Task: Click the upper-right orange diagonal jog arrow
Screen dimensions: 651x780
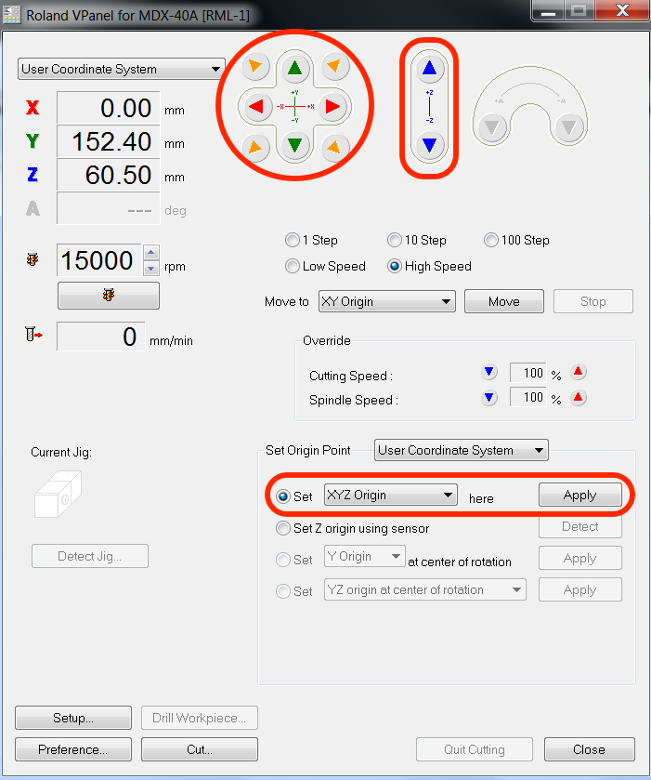Action: (x=335, y=66)
